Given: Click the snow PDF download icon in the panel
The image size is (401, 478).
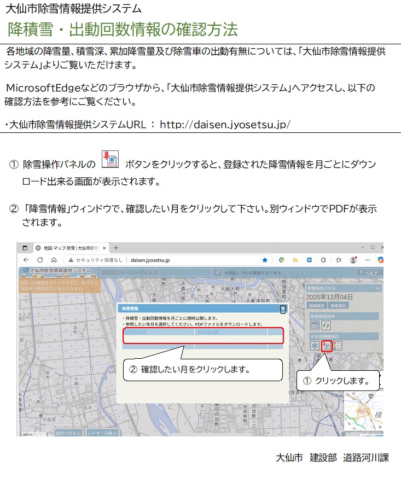Looking at the screenshot, I should click(326, 346).
